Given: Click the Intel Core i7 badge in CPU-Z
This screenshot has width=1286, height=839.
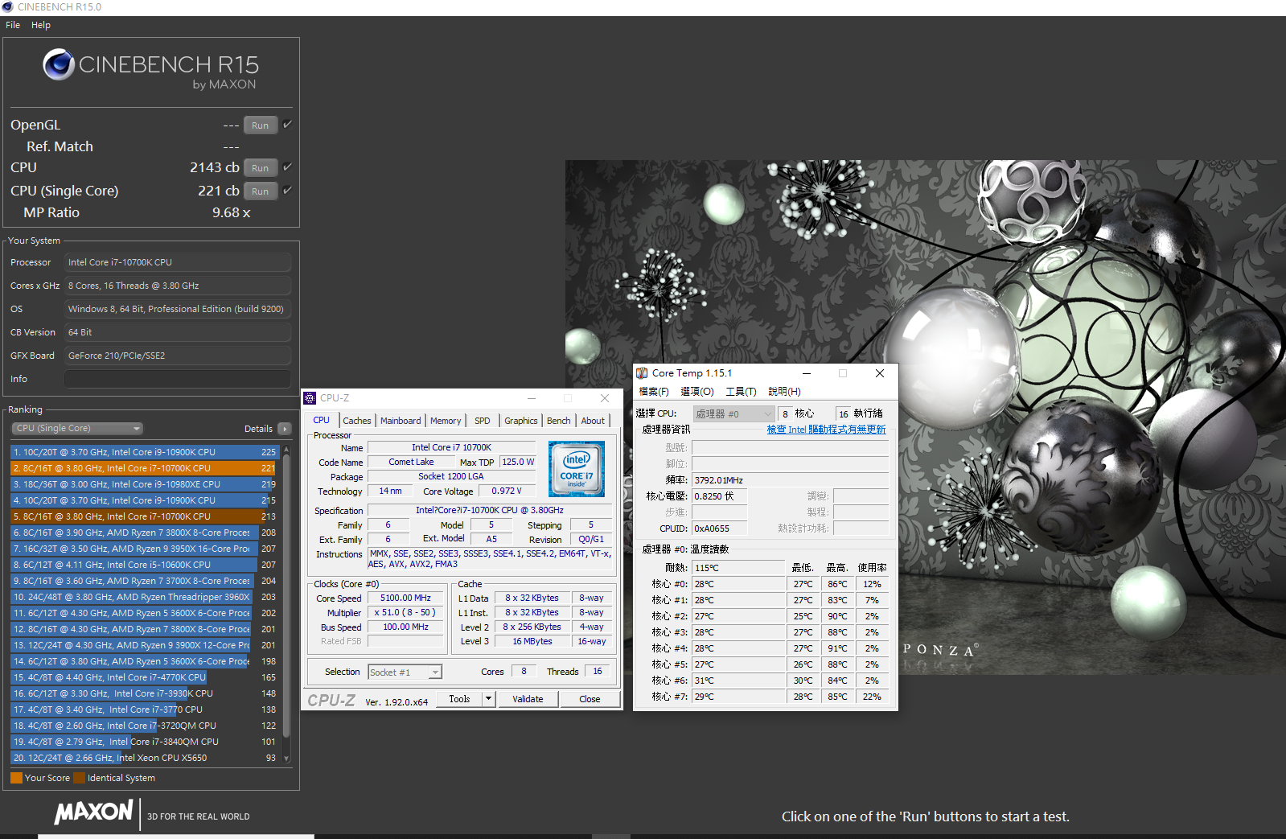Looking at the screenshot, I should [577, 468].
